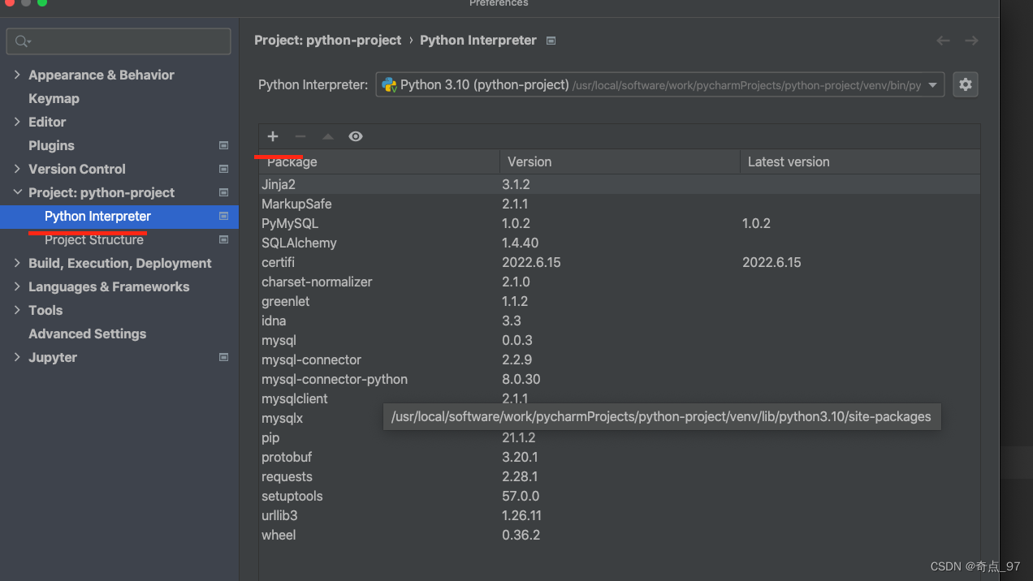Click version 1.4.40 of SQLAlchemy
The image size is (1033, 581).
tap(521, 243)
